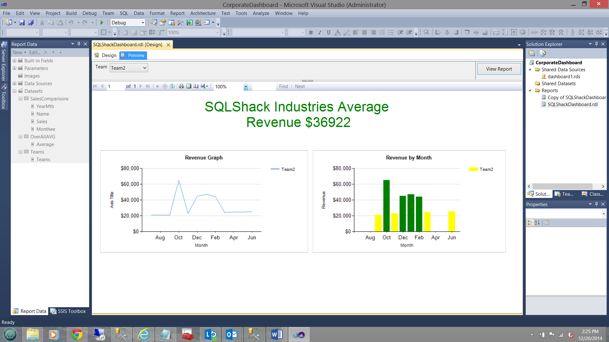Toggle auto-hide pin on Properties panel
609x342 pixels.
click(x=596, y=204)
